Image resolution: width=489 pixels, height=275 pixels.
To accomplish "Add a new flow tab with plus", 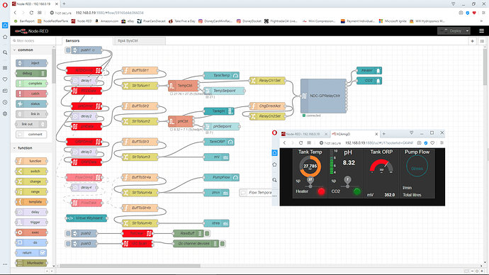I will (473, 41).
